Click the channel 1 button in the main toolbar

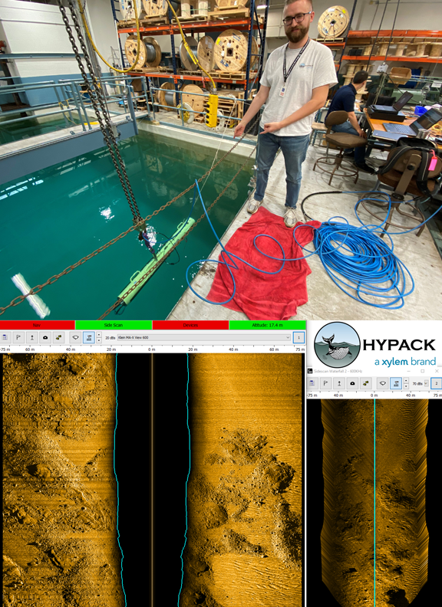(x=299, y=337)
